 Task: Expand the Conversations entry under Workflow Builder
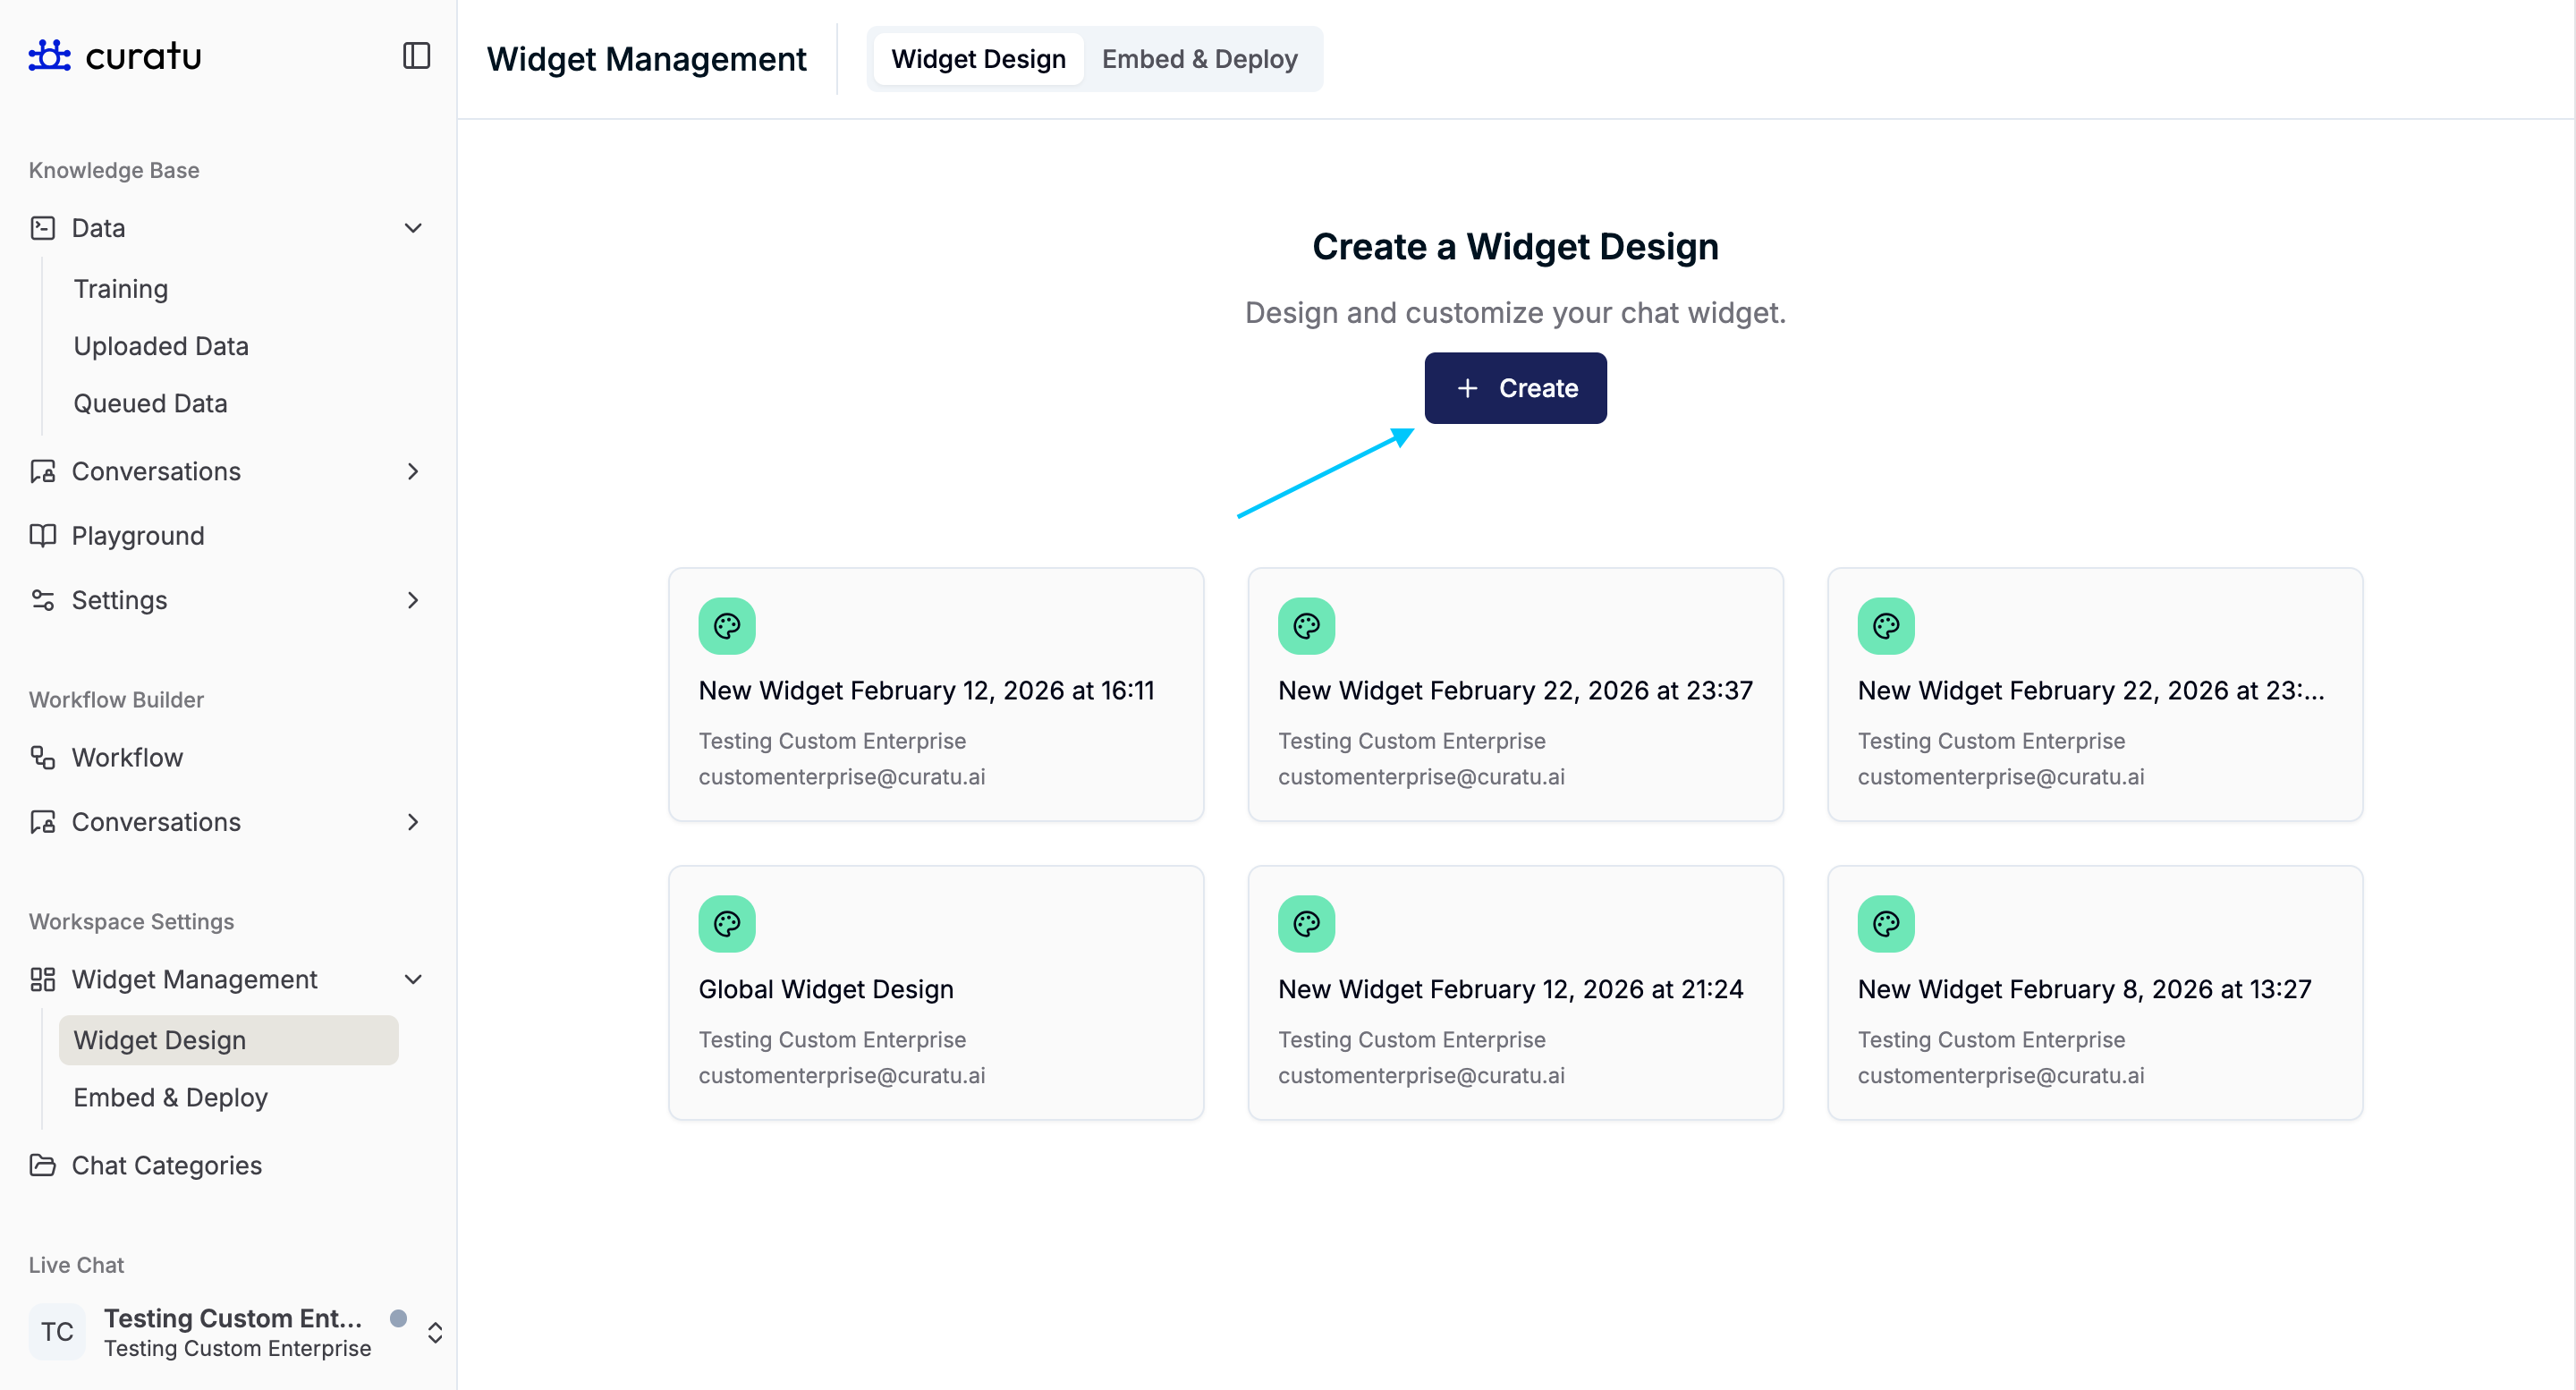click(x=413, y=822)
